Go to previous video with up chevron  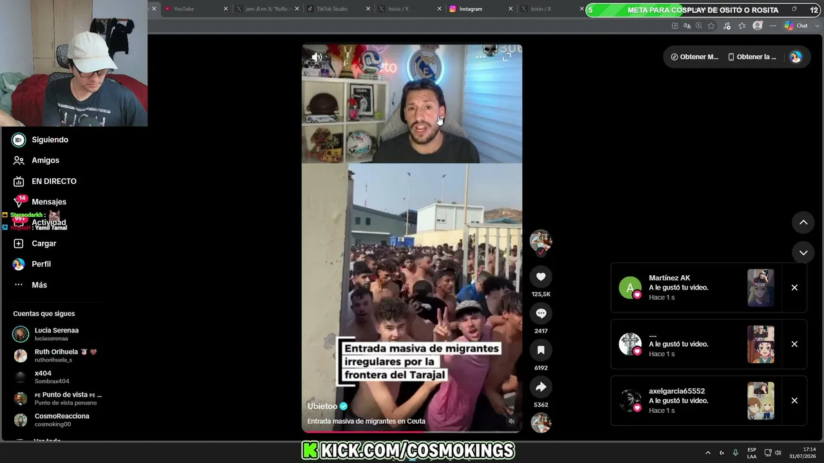[x=803, y=222]
